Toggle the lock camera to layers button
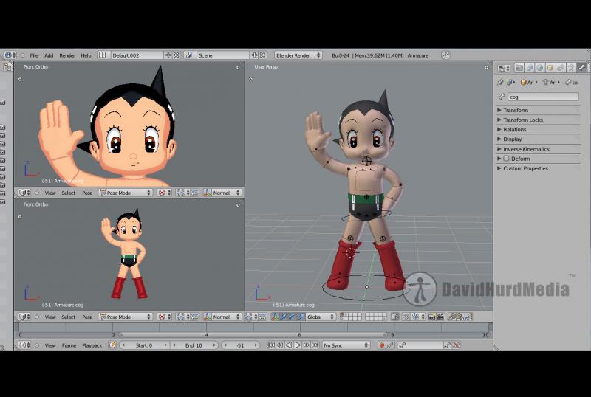This screenshot has width=591, height=397. pyautogui.click(x=395, y=317)
